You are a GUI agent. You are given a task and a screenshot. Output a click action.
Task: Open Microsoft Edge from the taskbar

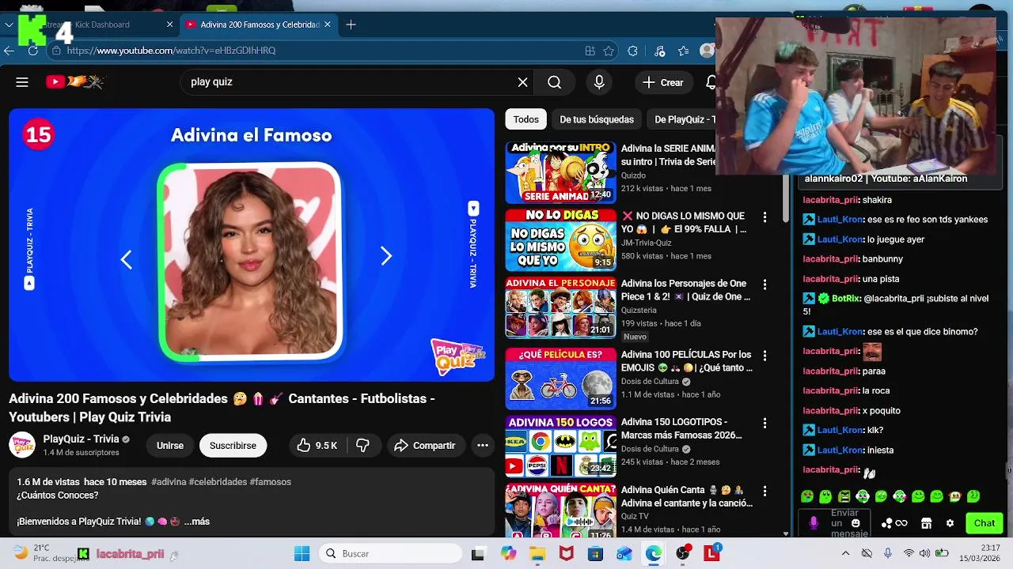(653, 554)
